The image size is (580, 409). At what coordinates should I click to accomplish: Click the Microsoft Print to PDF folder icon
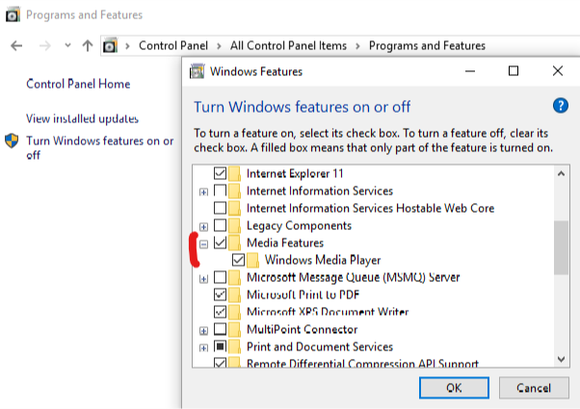234,294
